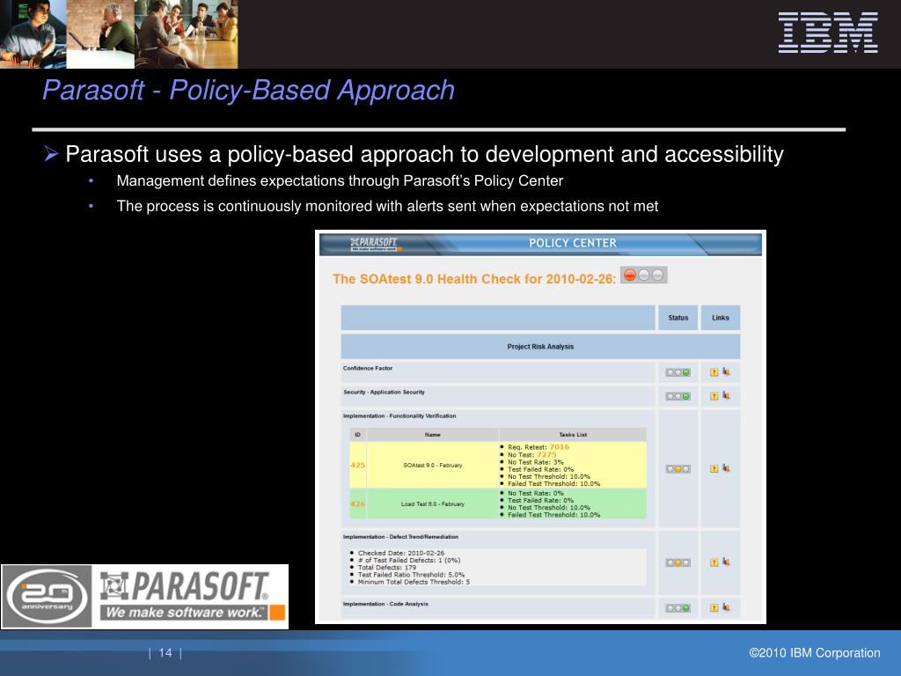Screen dimensions: 901x676
Task: Click the red overall Health Check status light
Action: click(x=630, y=276)
